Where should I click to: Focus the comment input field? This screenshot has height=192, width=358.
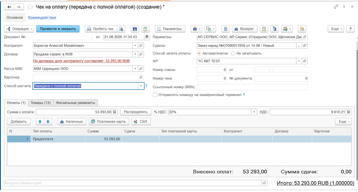133,183
